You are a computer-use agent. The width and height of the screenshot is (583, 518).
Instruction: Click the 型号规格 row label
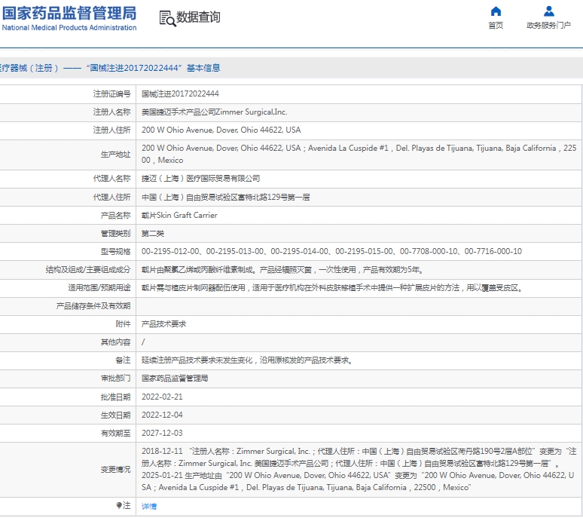click(x=116, y=252)
